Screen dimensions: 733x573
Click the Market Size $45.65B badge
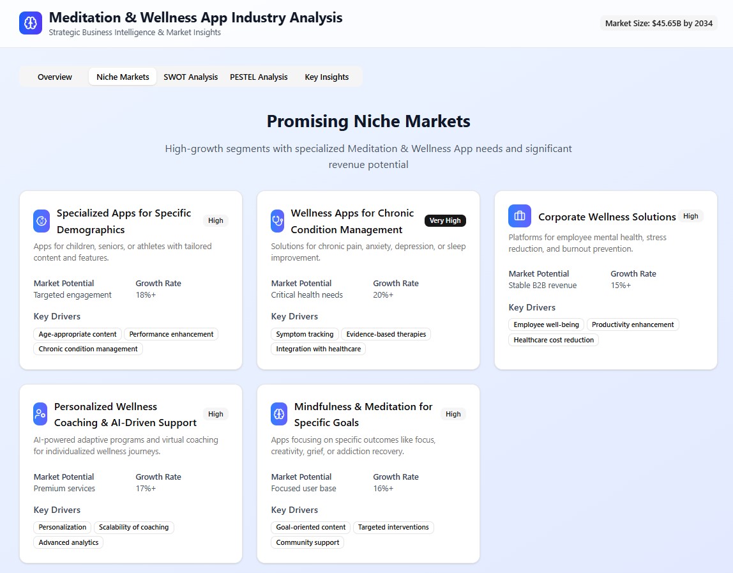click(658, 23)
